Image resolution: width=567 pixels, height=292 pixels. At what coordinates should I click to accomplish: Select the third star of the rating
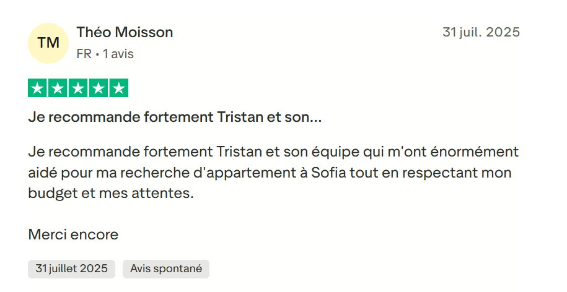(78, 88)
